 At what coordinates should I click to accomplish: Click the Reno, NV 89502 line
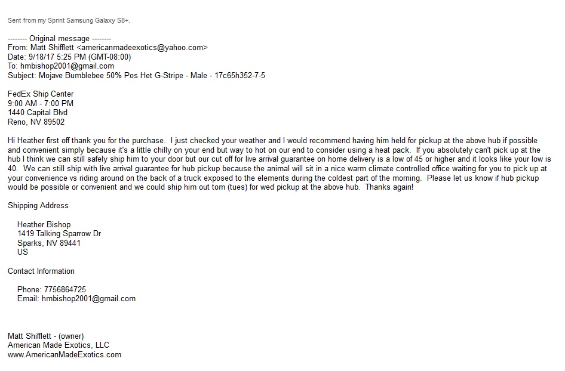[36, 122]
